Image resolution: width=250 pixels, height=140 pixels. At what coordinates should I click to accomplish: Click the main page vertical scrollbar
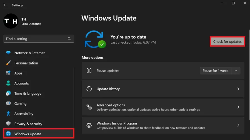(x=249, y=75)
